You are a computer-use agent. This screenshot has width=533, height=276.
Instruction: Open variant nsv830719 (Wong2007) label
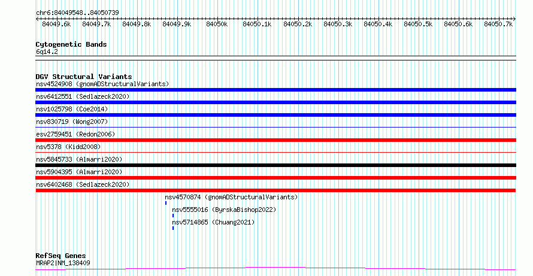(72, 122)
